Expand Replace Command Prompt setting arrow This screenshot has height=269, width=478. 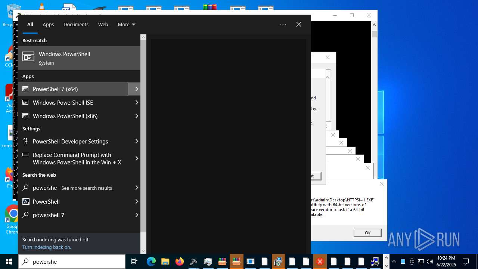[136, 158]
